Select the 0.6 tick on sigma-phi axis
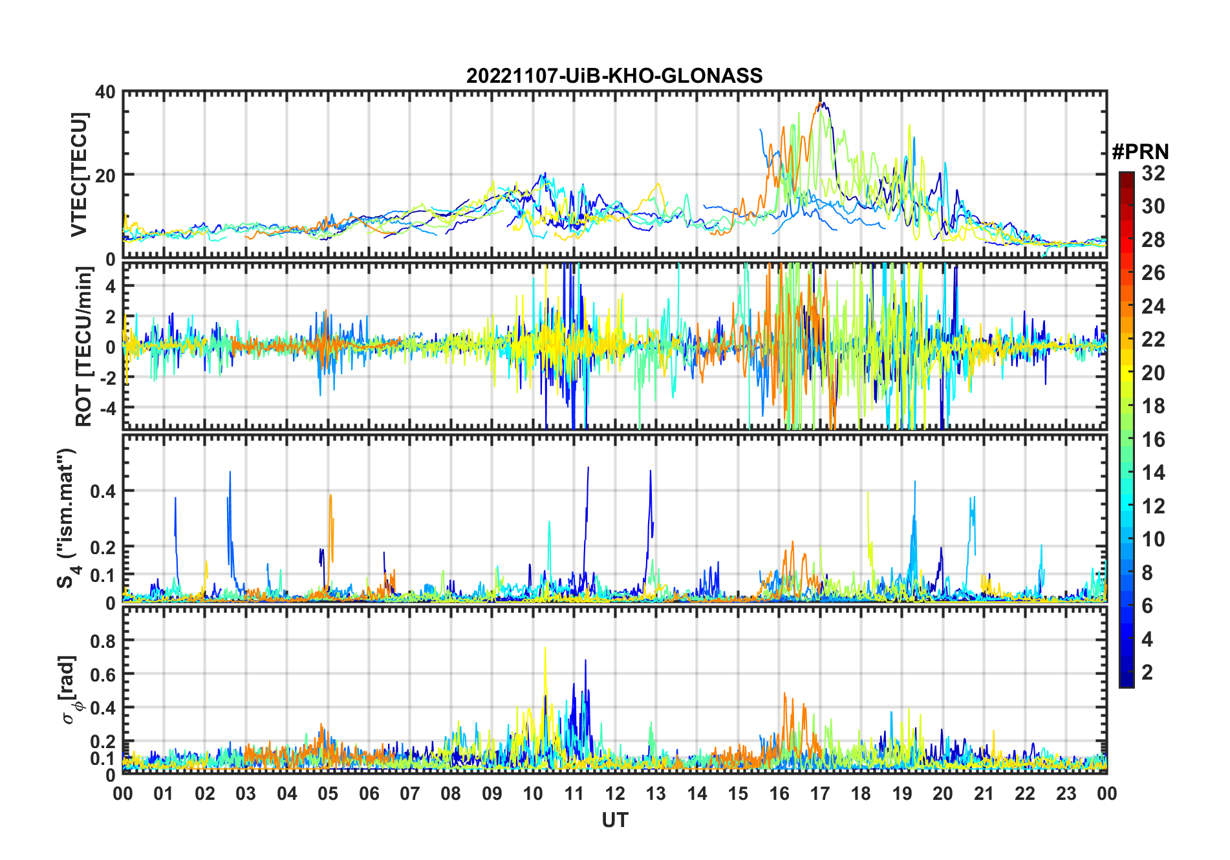 click(102, 674)
